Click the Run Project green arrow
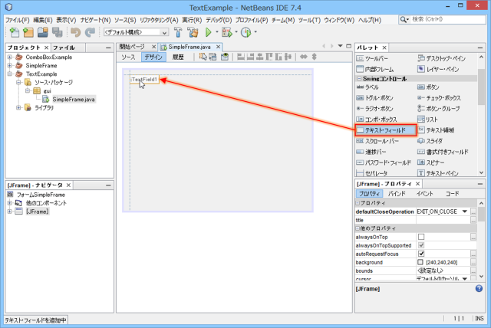Screen dimensions: 491x328 tap(207, 32)
